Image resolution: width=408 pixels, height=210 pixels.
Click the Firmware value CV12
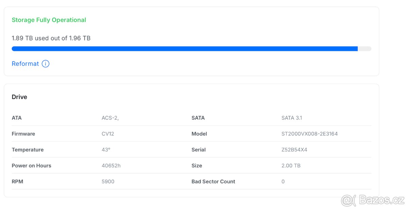(x=108, y=134)
